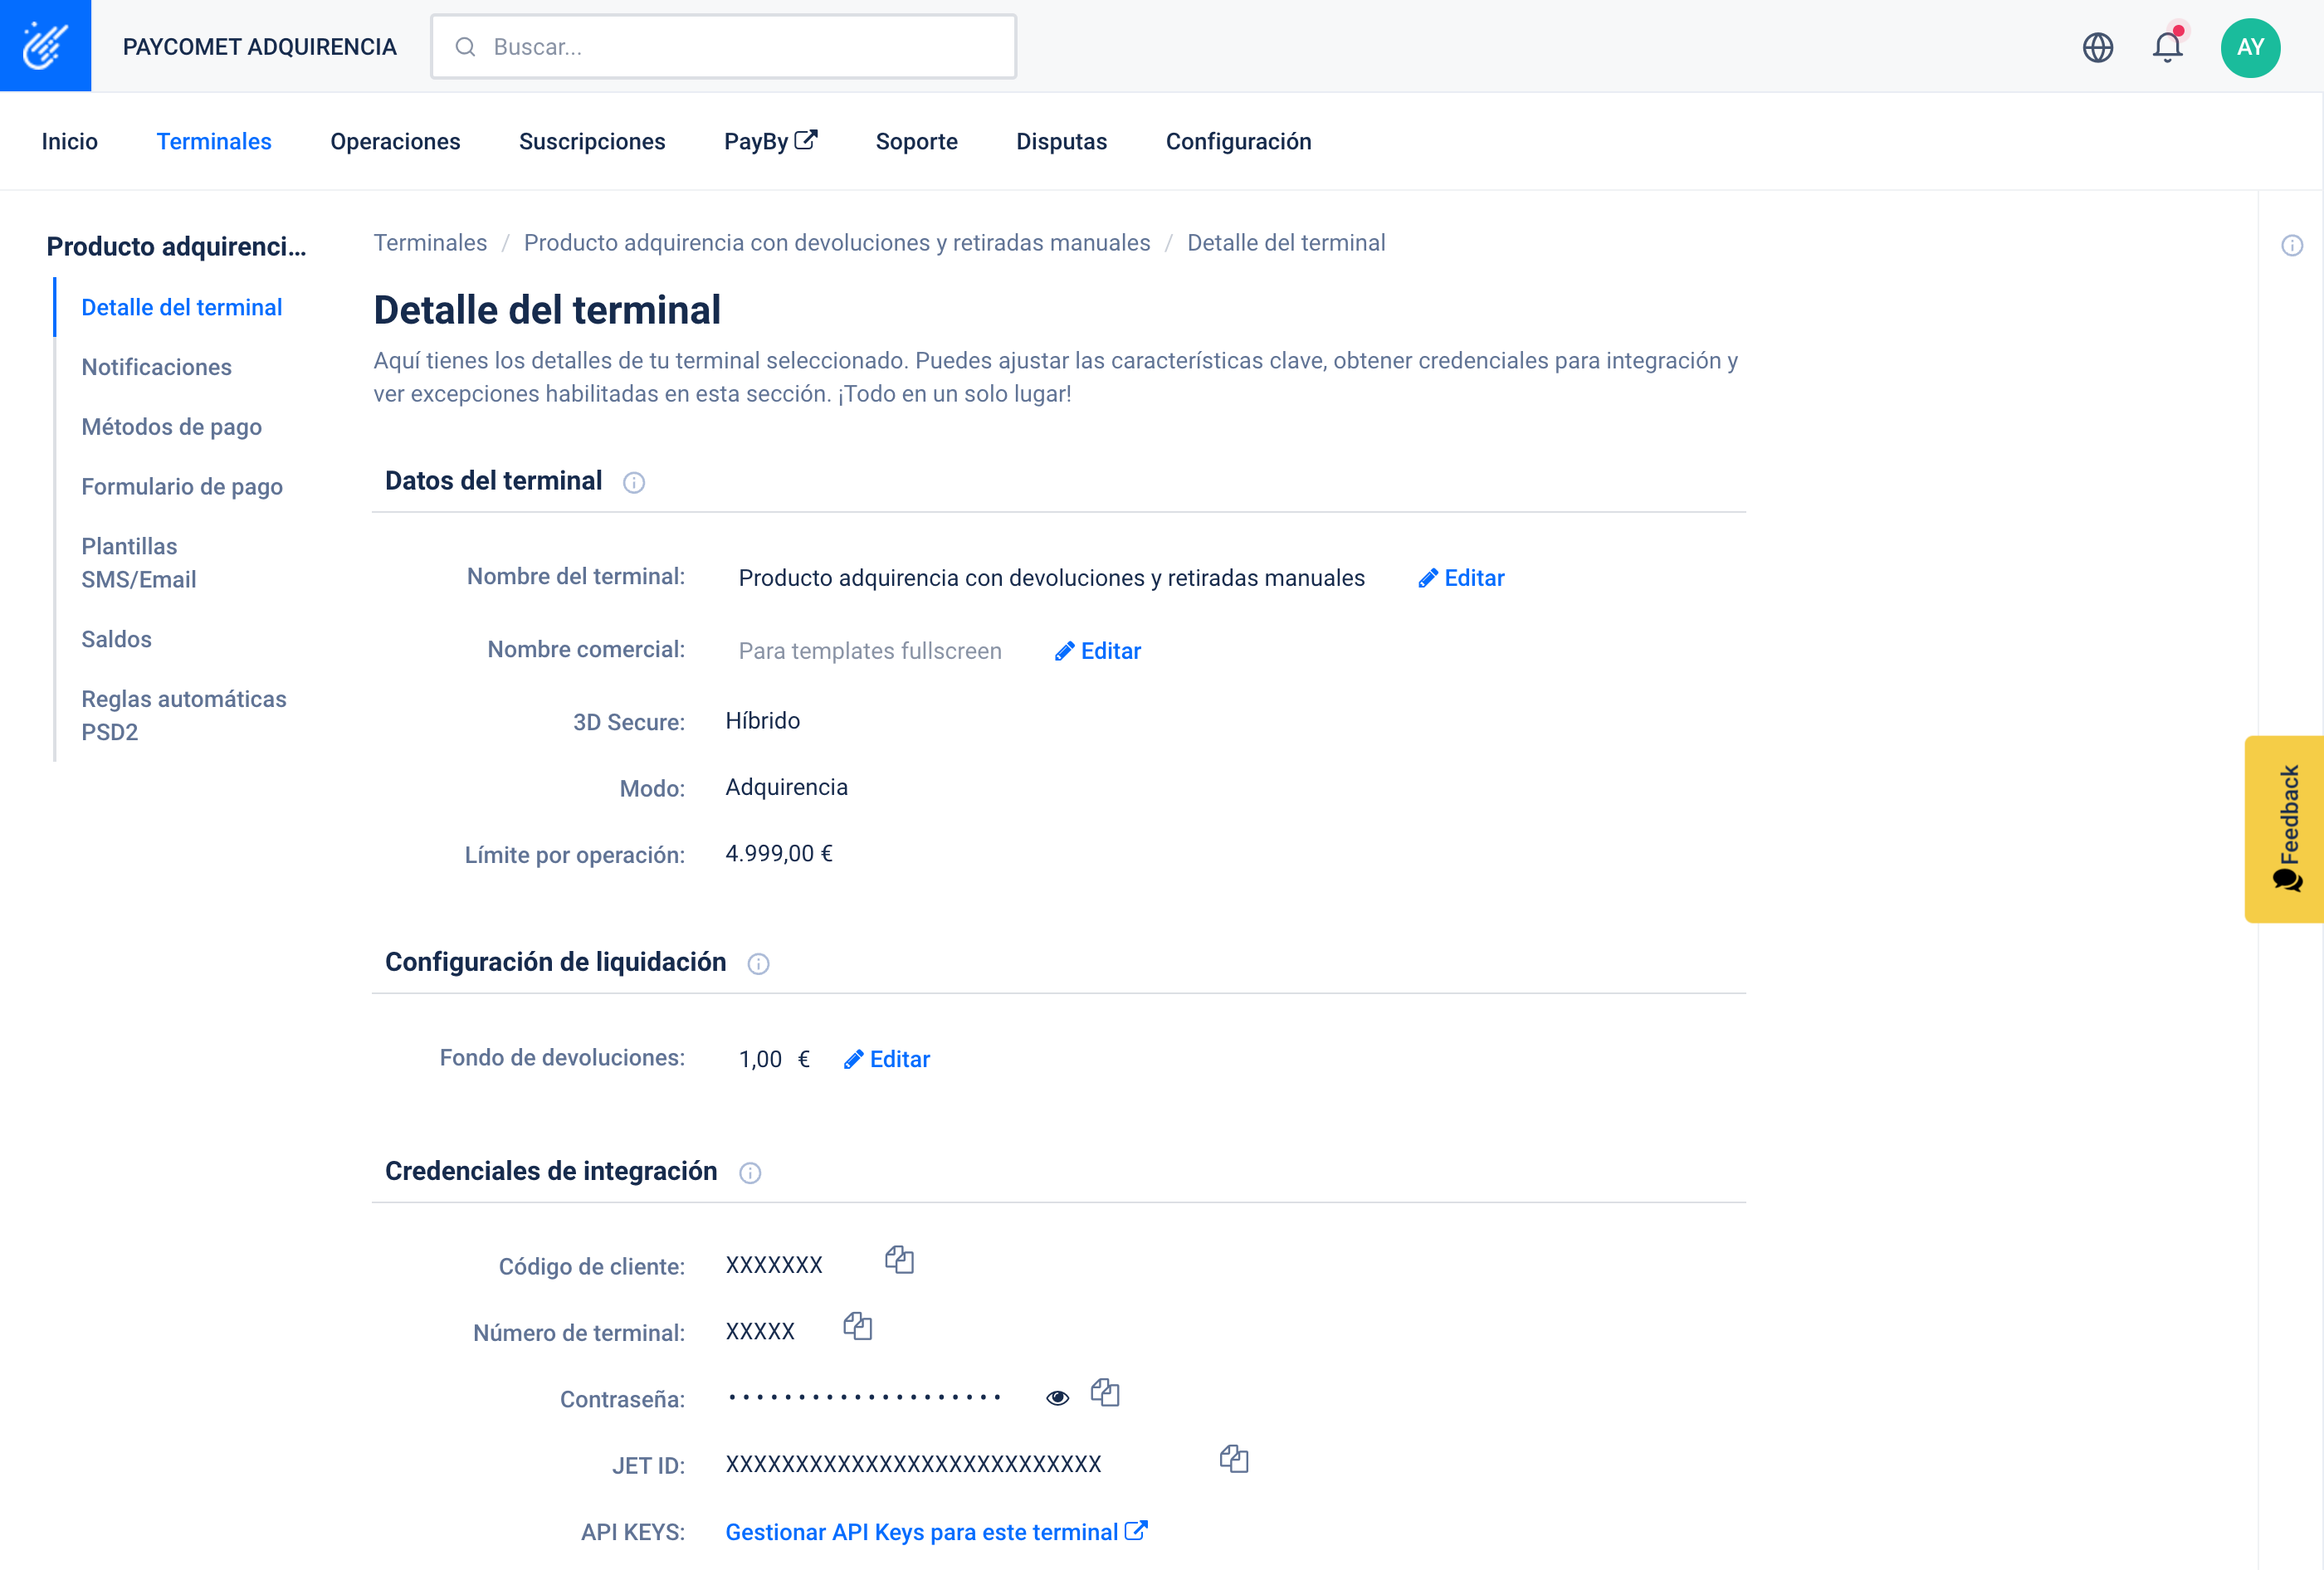Viewport: 2324px width, 1570px height.
Task: Copy the Código de cliente value
Action: point(899,1260)
